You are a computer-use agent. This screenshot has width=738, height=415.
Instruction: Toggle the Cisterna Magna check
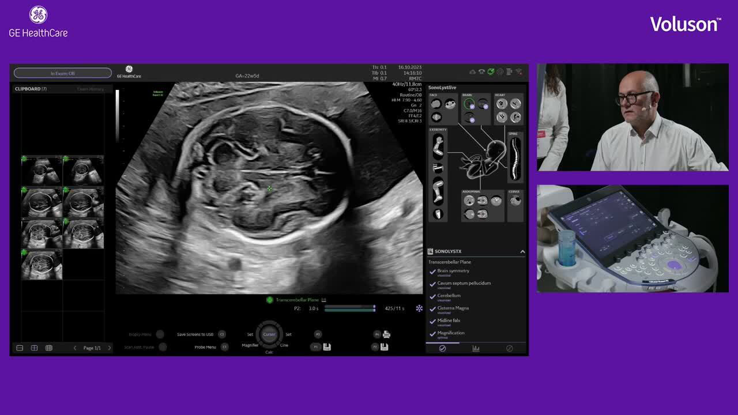(432, 309)
